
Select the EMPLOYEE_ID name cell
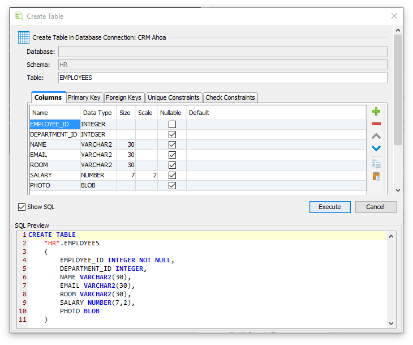pyautogui.click(x=55, y=124)
